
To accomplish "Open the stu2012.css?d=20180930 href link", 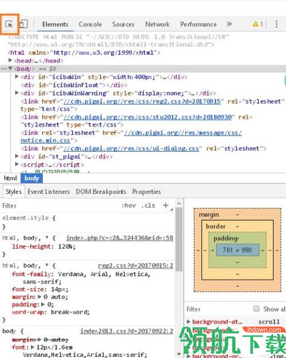I will tap(148, 117).
